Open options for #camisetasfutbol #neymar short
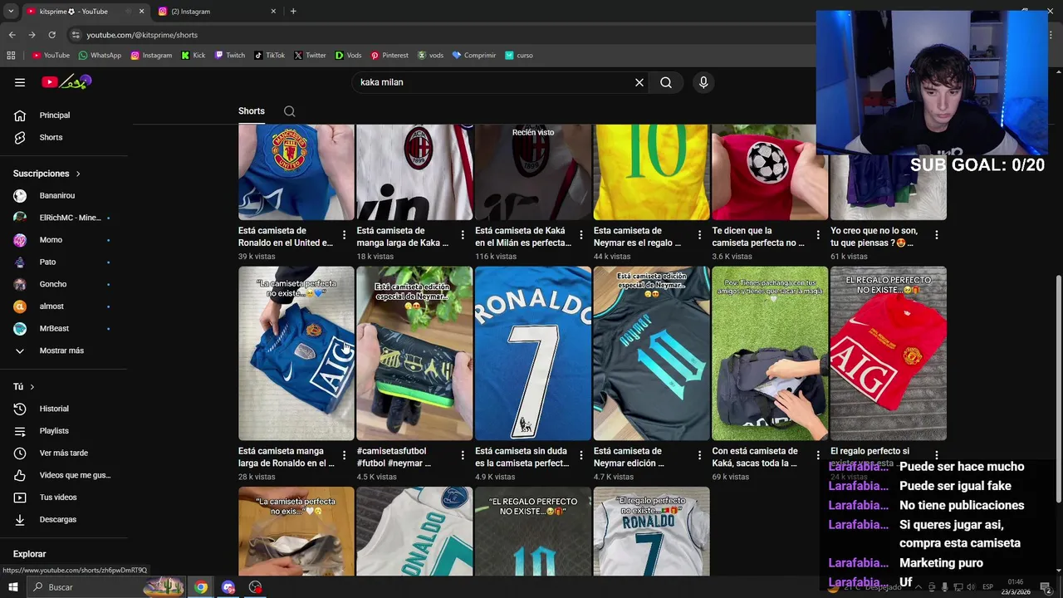The image size is (1063, 598). 463,455
